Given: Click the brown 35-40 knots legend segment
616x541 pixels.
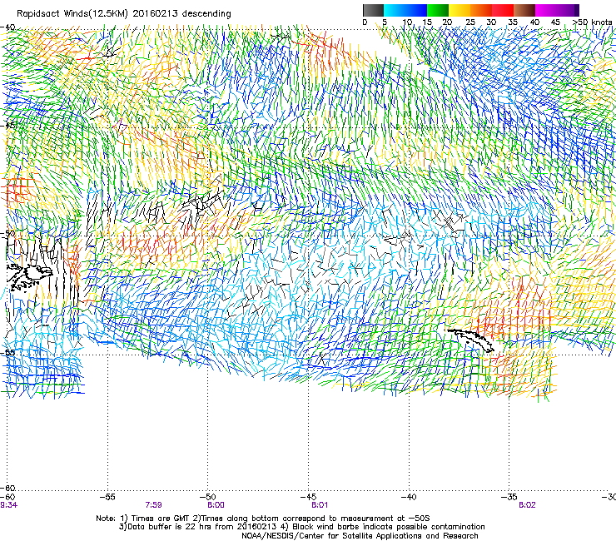Looking at the screenshot, I should tap(524, 10).
